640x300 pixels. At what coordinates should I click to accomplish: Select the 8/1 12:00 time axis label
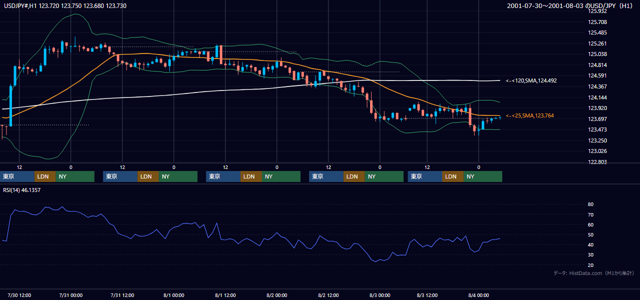(x=225, y=295)
